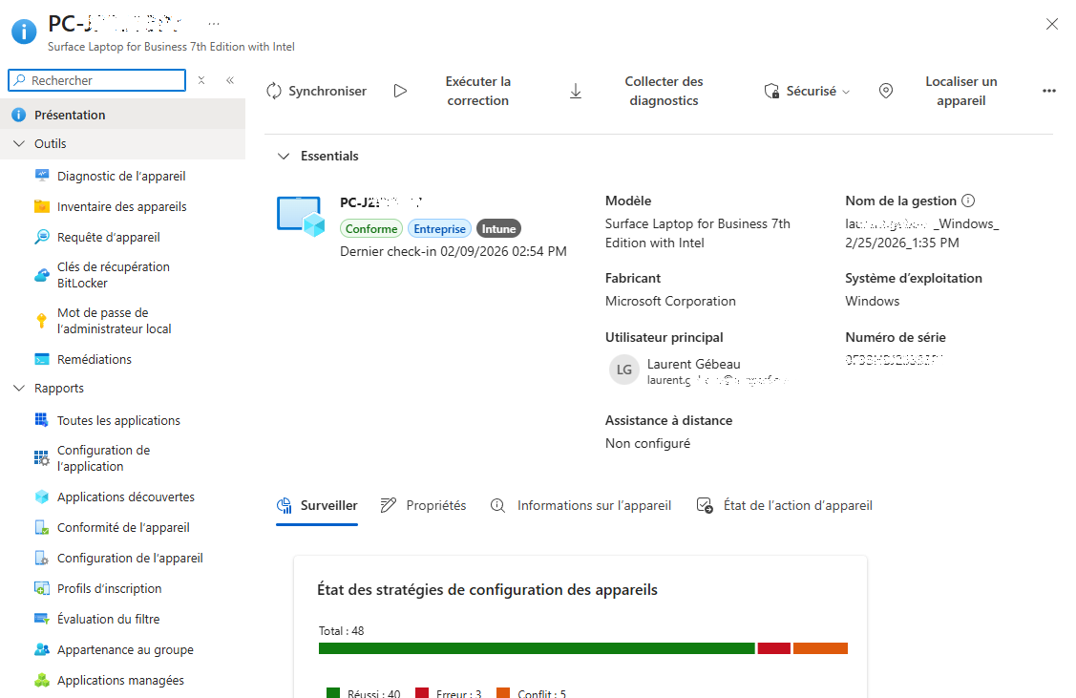This screenshot has width=1076, height=698.
Task: Click the Entreprise badge
Action: pyautogui.click(x=439, y=228)
